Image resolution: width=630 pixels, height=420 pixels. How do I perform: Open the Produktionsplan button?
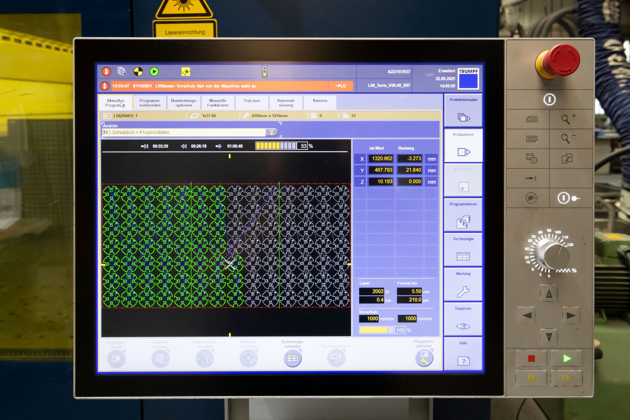(x=463, y=111)
